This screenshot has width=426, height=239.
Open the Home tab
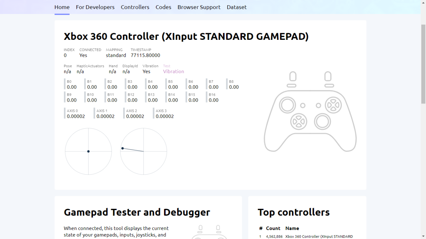pyautogui.click(x=62, y=7)
